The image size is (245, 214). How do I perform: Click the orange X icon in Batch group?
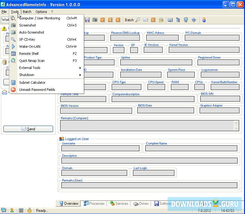[x=153, y=20]
